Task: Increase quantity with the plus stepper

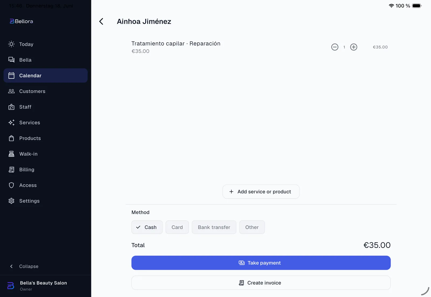Action: point(354,47)
